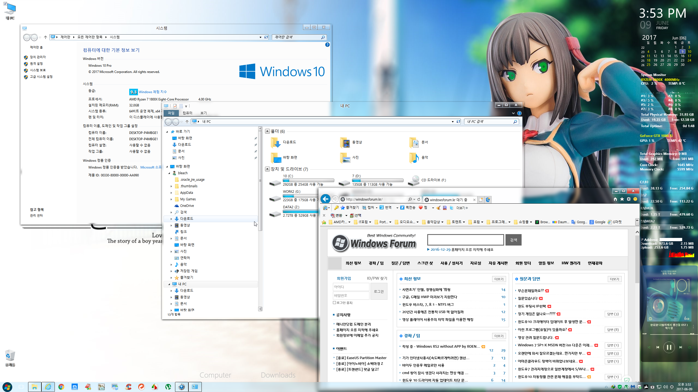Add to favorites bar star icon
The image size is (698, 392).
324,222
